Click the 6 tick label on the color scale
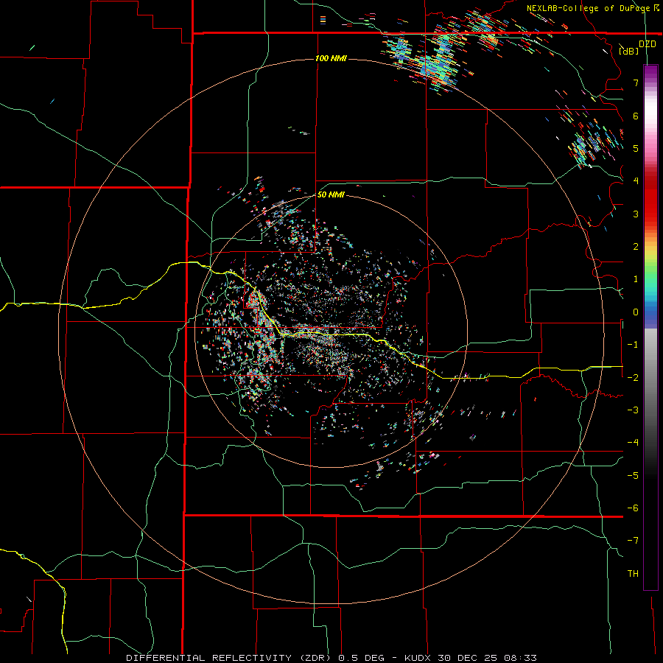Viewport: 663px width, 663px height. (x=636, y=116)
